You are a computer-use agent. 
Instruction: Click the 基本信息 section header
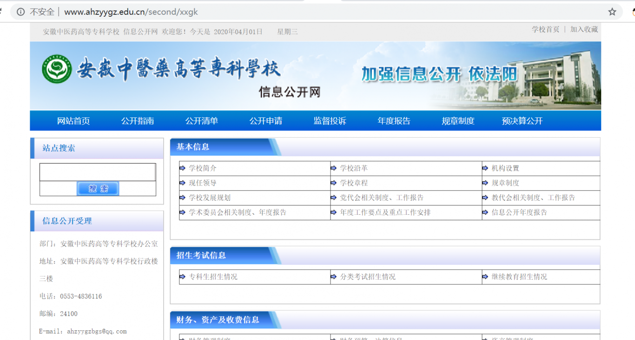[193, 147]
